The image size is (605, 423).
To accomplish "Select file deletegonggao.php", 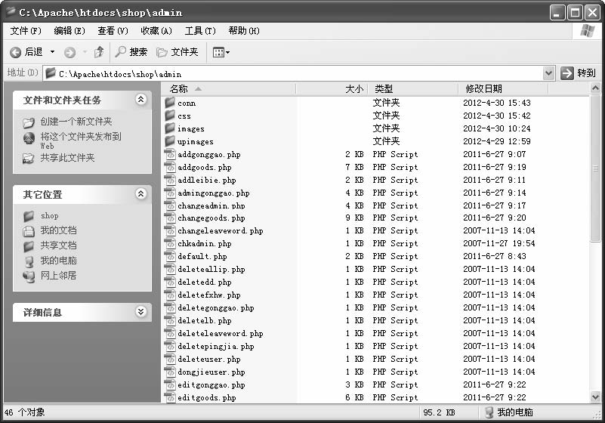I will [x=216, y=308].
